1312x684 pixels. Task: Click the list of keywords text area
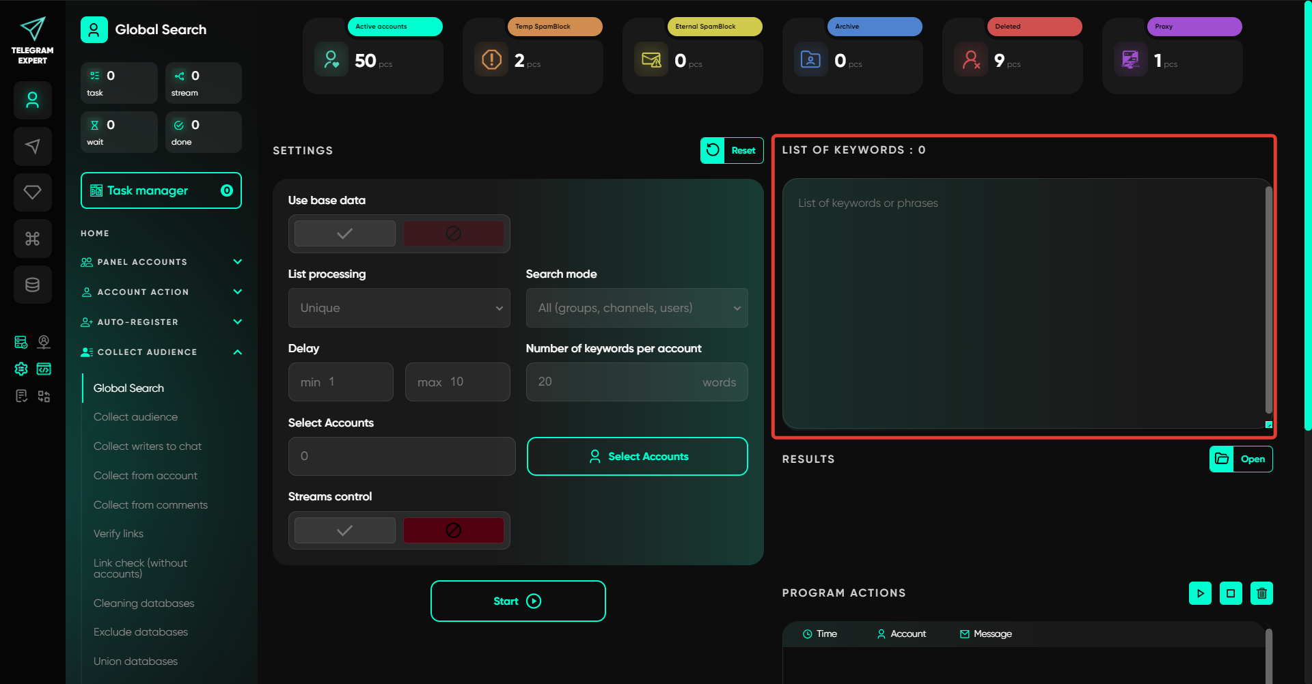point(1023,304)
